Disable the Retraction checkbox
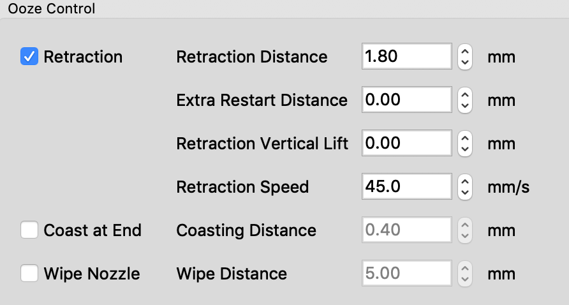This screenshot has width=569, height=305. [29, 56]
